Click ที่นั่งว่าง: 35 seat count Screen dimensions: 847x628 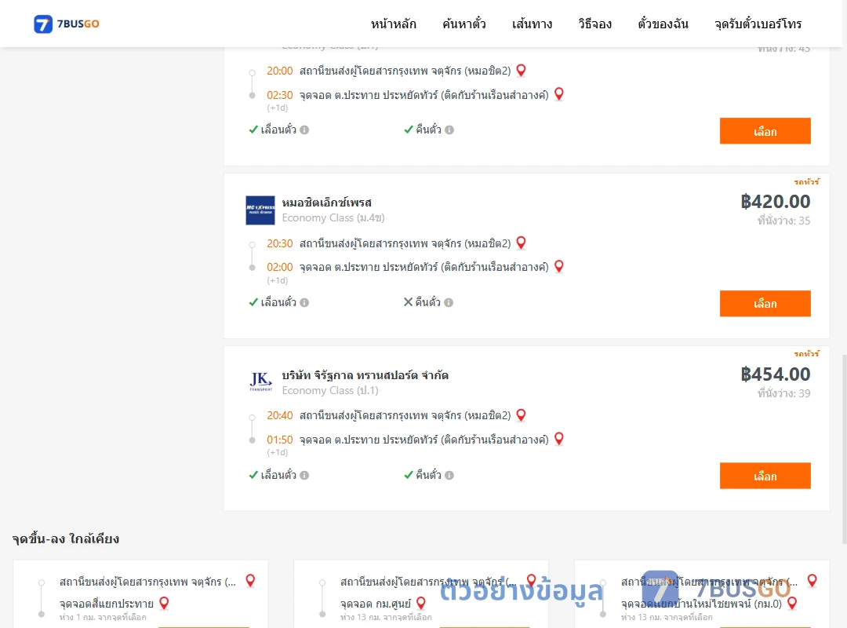coord(783,220)
